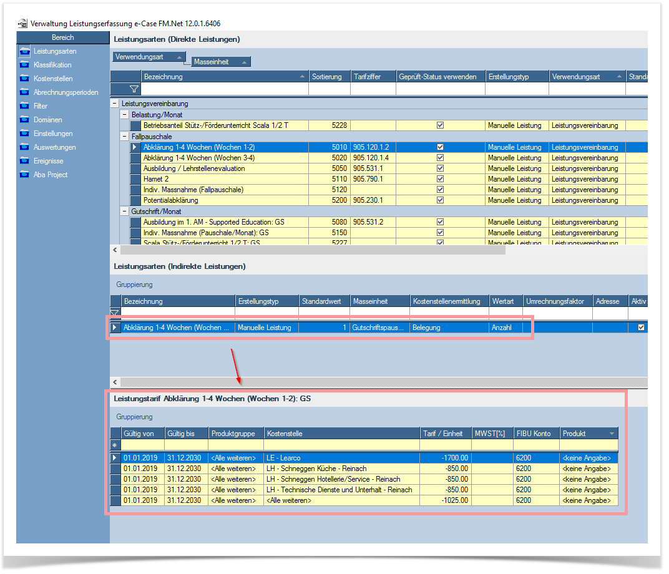Sort by Verwendungsart column header
Screen dimensions: 669x574
[x=587, y=77]
